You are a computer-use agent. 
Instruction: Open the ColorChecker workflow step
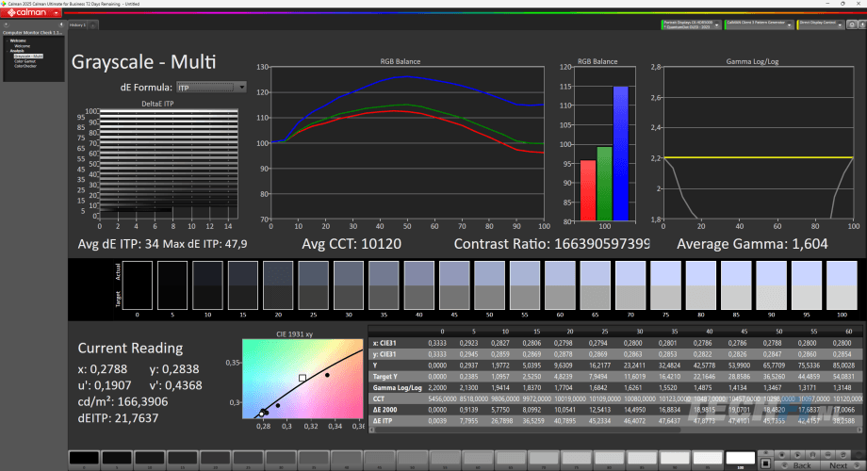tap(25, 66)
